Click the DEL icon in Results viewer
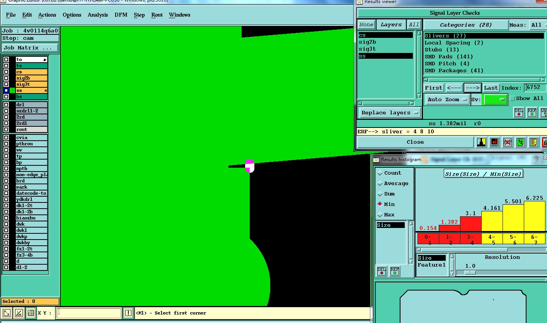Image resolution: width=547 pixels, height=323 pixels. pyautogui.click(x=519, y=112)
